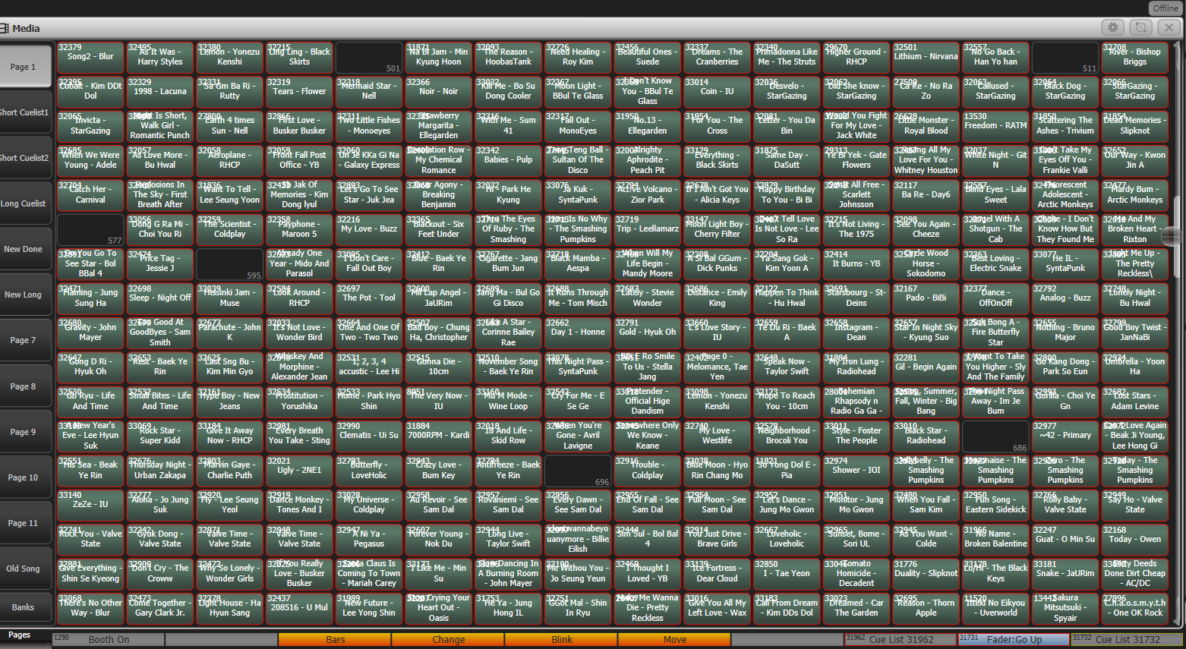Select the Duality - Slipknot tile

[x=926, y=575]
